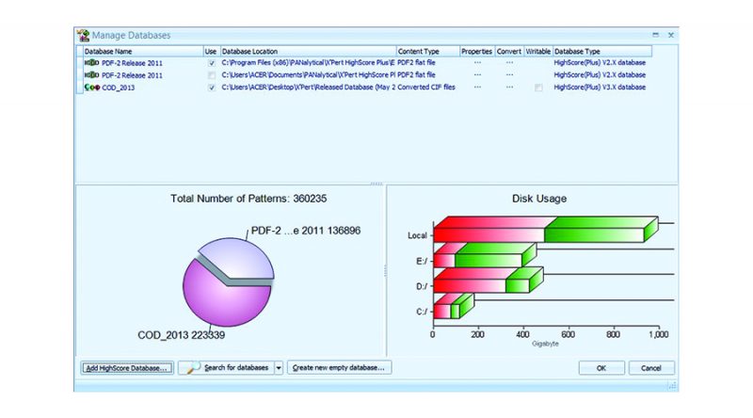This screenshot has width=753, height=418.
Task: Click the COD_2013 database icon
Action: pyautogui.click(x=91, y=88)
